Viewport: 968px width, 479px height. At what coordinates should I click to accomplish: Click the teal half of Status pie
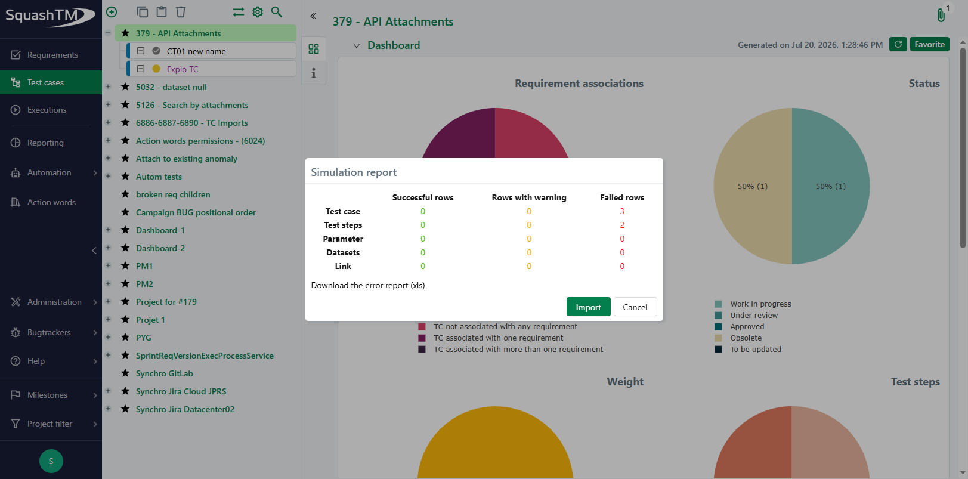point(831,186)
